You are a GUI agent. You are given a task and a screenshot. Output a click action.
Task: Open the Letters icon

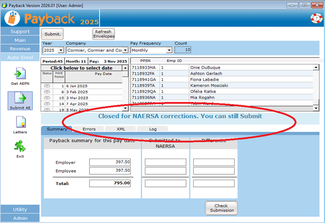click(x=20, y=122)
